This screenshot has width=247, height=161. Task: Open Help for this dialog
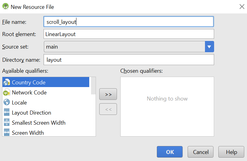pos(231,152)
